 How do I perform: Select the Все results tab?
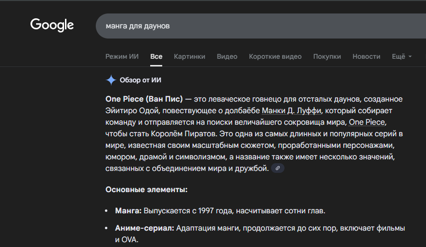[x=156, y=56]
